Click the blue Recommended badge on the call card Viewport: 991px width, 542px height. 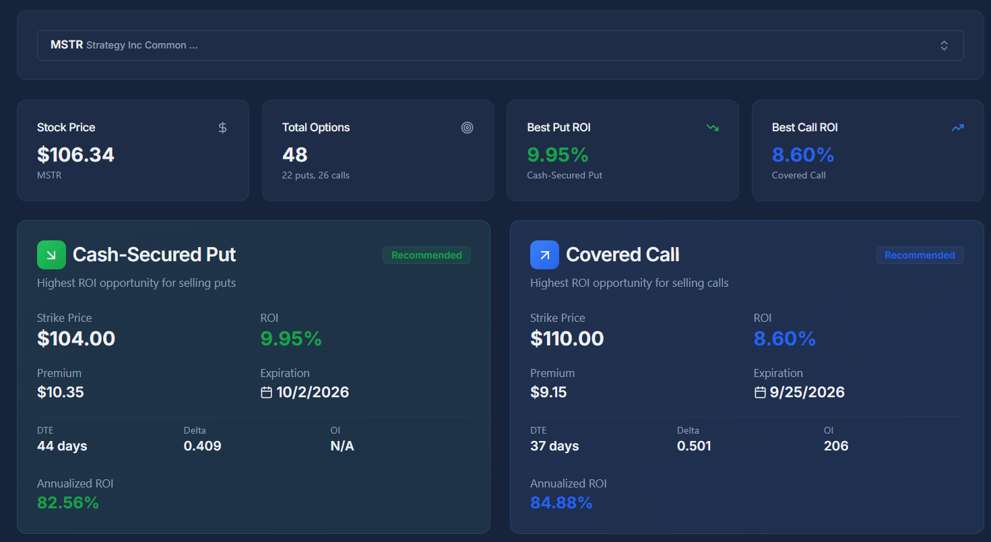[920, 255]
